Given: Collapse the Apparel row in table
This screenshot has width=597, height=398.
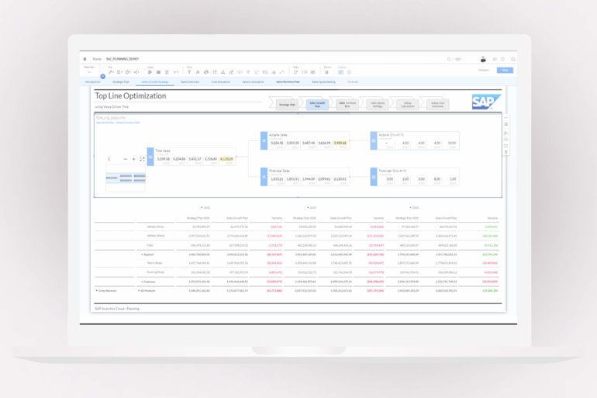Looking at the screenshot, I should coord(142,254).
